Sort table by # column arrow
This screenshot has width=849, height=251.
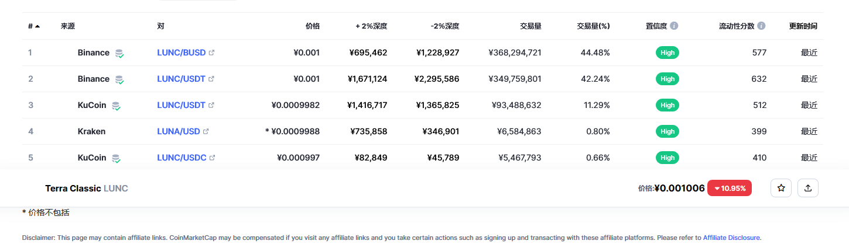[37, 26]
